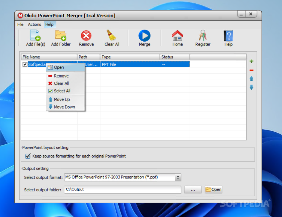This screenshot has height=217, width=282.
Task: Click the Softpedia file name cell
Action: pyautogui.click(x=37, y=64)
